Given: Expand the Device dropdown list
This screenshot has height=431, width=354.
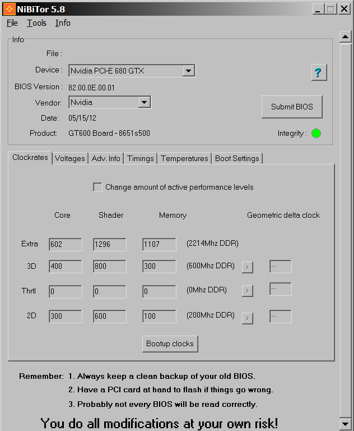Looking at the screenshot, I should pyautogui.click(x=188, y=71).
